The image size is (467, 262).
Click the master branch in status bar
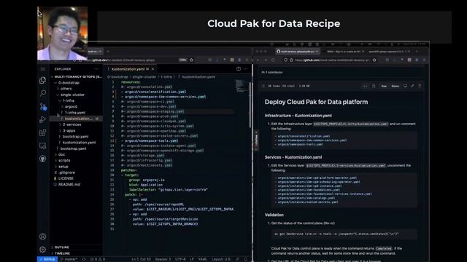point(69,259)
